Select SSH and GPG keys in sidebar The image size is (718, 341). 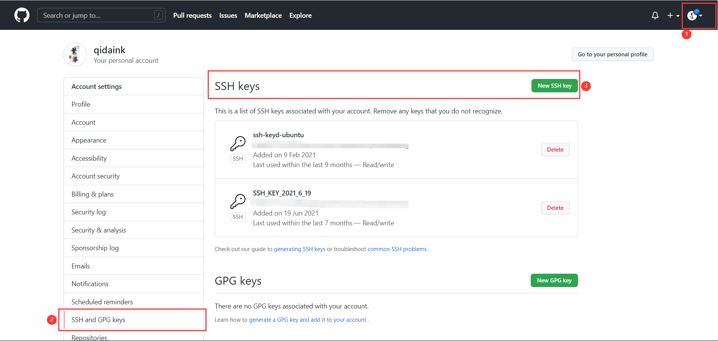(98, 320)
